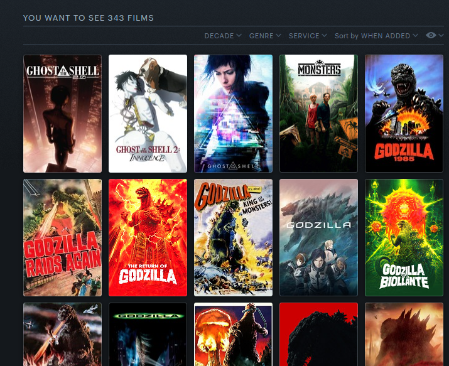Open the SERVICE filter dropdown
Screen dimensions: 449x366
pos(308,36)
